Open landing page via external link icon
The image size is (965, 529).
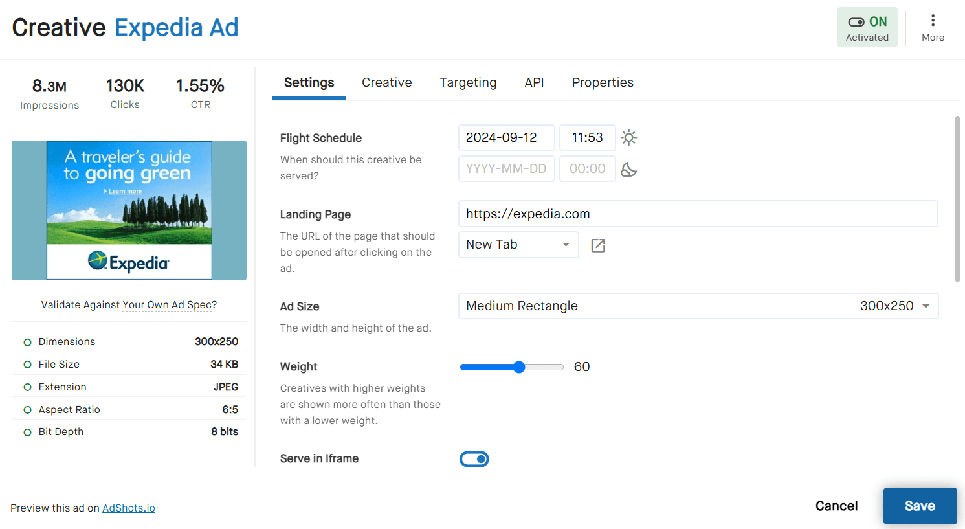598,245
